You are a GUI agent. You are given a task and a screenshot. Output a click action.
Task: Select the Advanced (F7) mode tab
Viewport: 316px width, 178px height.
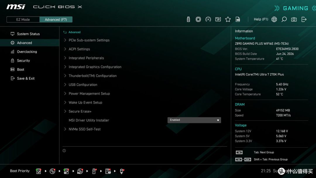point(56,20)
